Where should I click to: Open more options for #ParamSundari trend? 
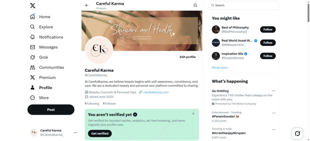274,113
